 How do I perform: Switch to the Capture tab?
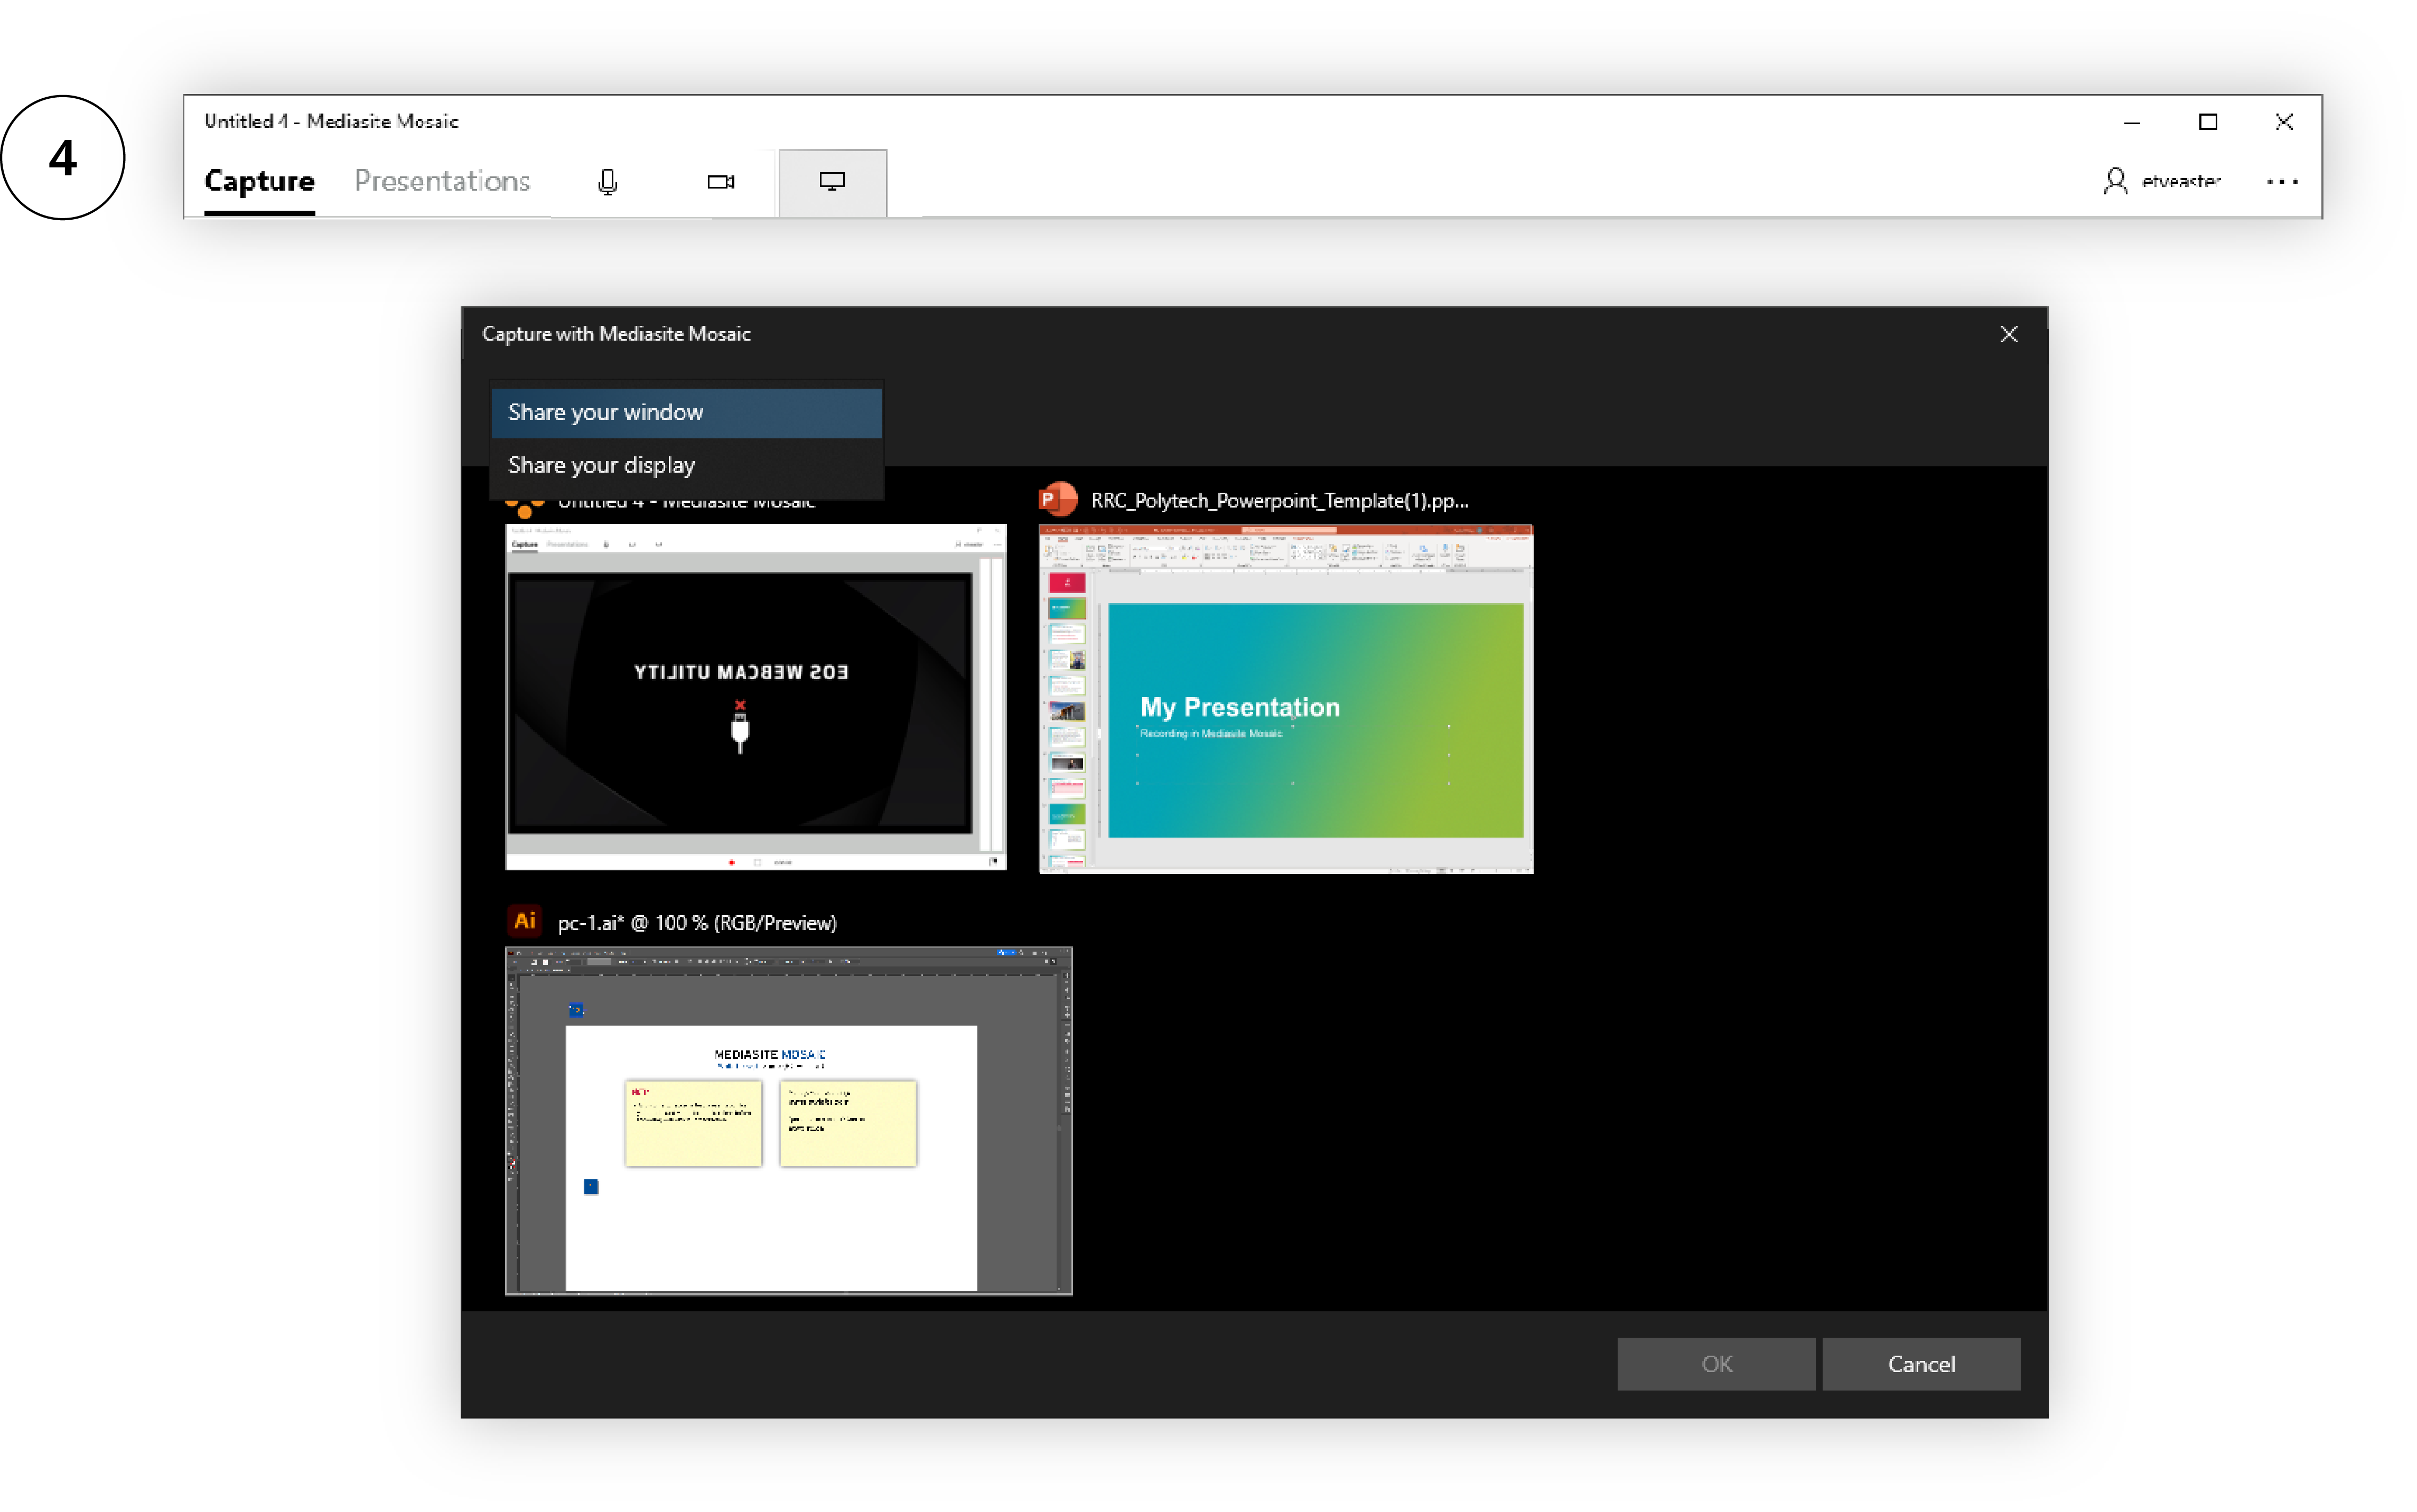[x=259, y=181]
